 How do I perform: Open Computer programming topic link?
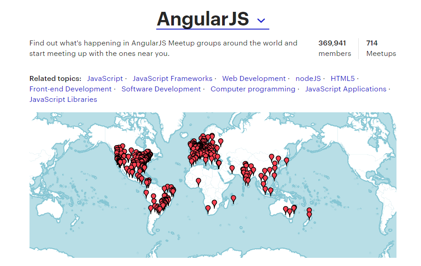pos(253,89)
